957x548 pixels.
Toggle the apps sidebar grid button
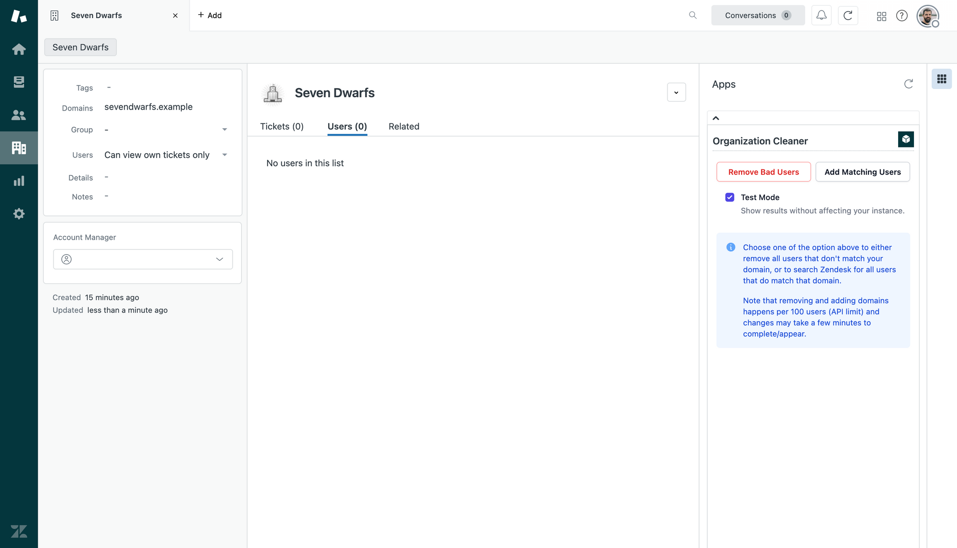click(941, 79)
